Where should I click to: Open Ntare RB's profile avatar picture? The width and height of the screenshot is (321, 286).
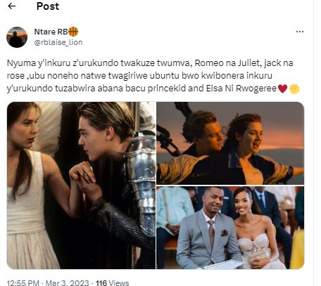[17, 37]
